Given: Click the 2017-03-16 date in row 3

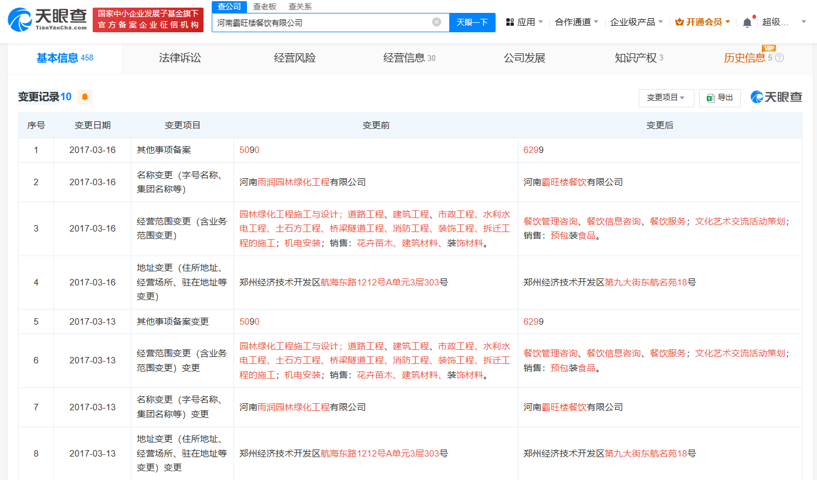Looking at the screenshot, I should (92, 229).
